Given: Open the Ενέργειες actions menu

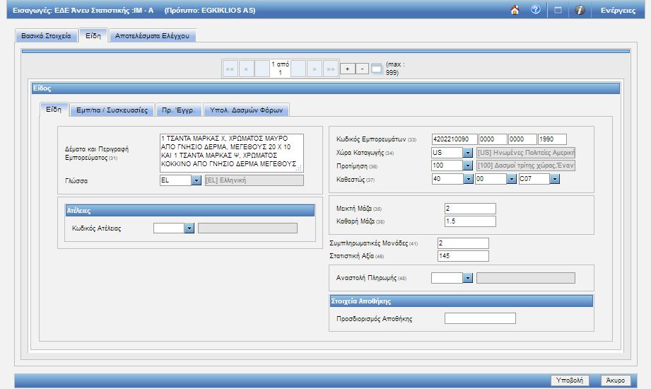Looking at the screenshot, I should click(x=618, y=11).
